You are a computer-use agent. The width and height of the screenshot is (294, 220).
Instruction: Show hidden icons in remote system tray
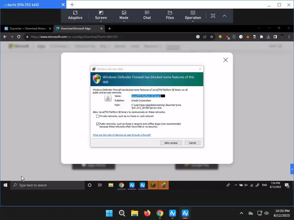tap(236, 185)
